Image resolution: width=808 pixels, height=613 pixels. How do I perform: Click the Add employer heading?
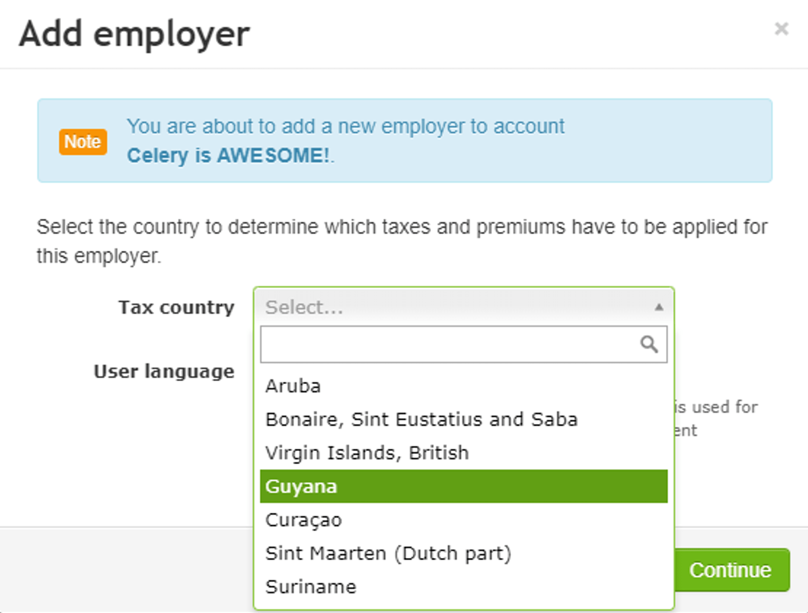pyautogui.click(x=134, y=34)
